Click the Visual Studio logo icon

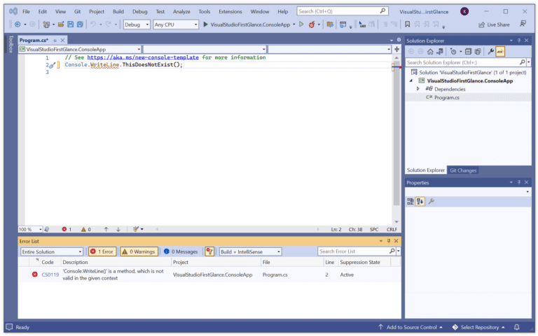(13, 11)
